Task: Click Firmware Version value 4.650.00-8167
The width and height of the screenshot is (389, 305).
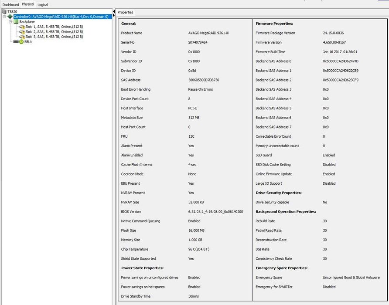Action: [334, 42]
